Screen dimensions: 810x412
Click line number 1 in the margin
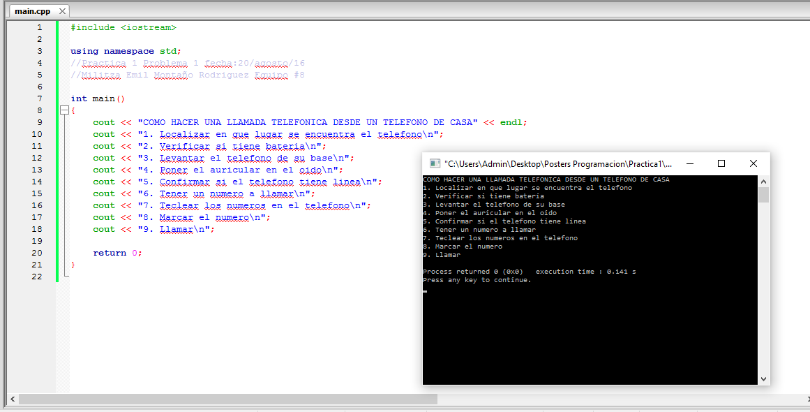pos(39,27)
